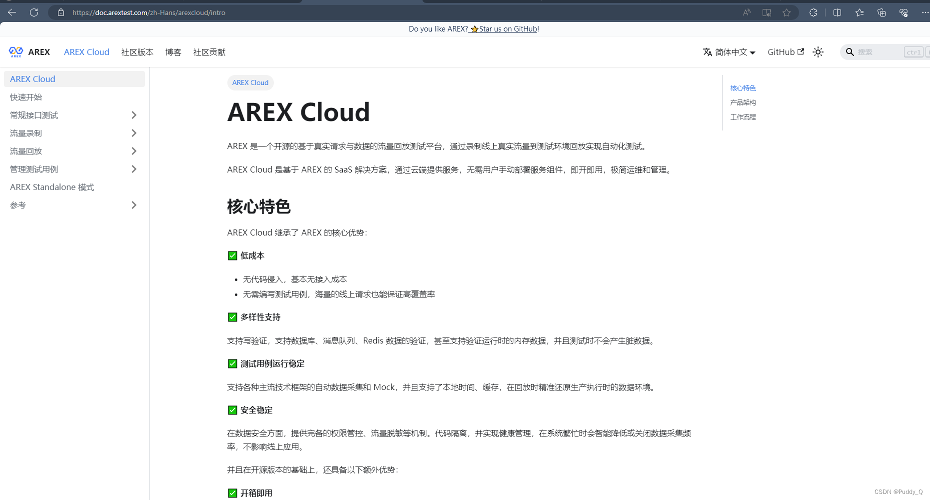Select 博客 in the top navigation
Image resolution: width=930 pixels, height=500 pixels.
pos(173,52)
